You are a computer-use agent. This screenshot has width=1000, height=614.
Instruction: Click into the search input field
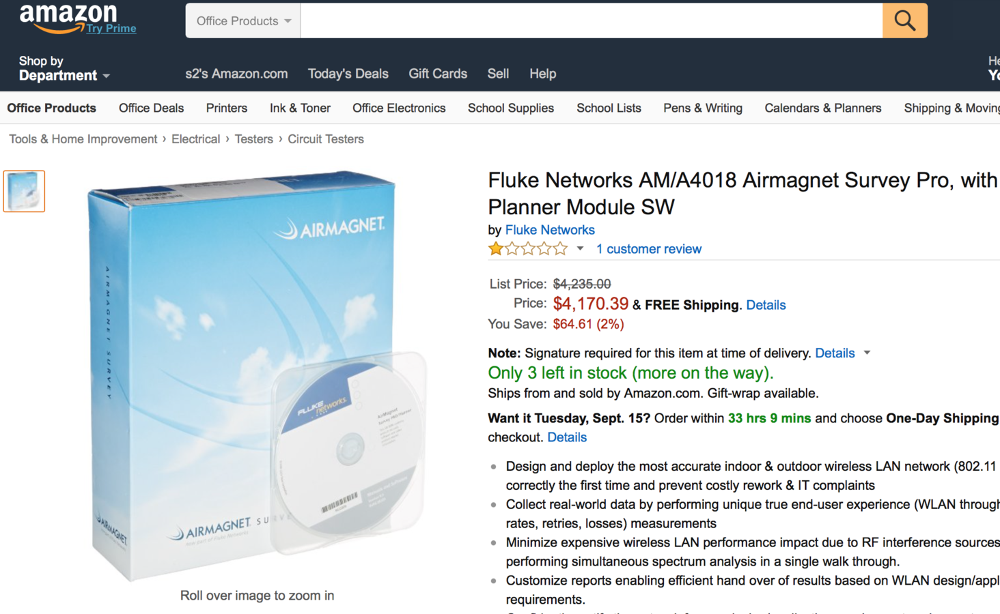[x=592, y=20]
